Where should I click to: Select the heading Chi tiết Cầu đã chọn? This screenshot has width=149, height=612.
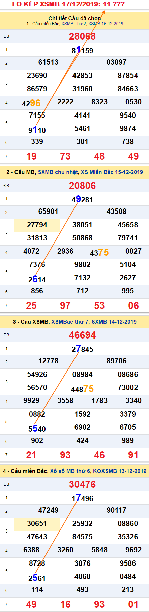click(74, 18)
